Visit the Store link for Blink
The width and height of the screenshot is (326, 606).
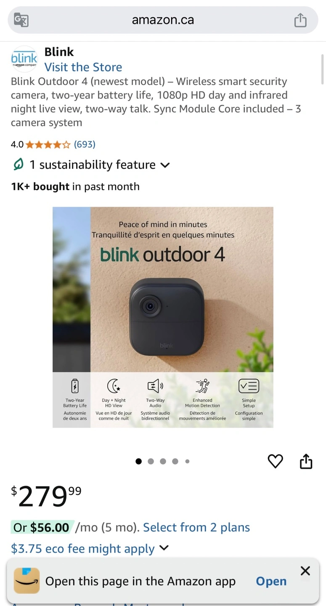point(83,67)
